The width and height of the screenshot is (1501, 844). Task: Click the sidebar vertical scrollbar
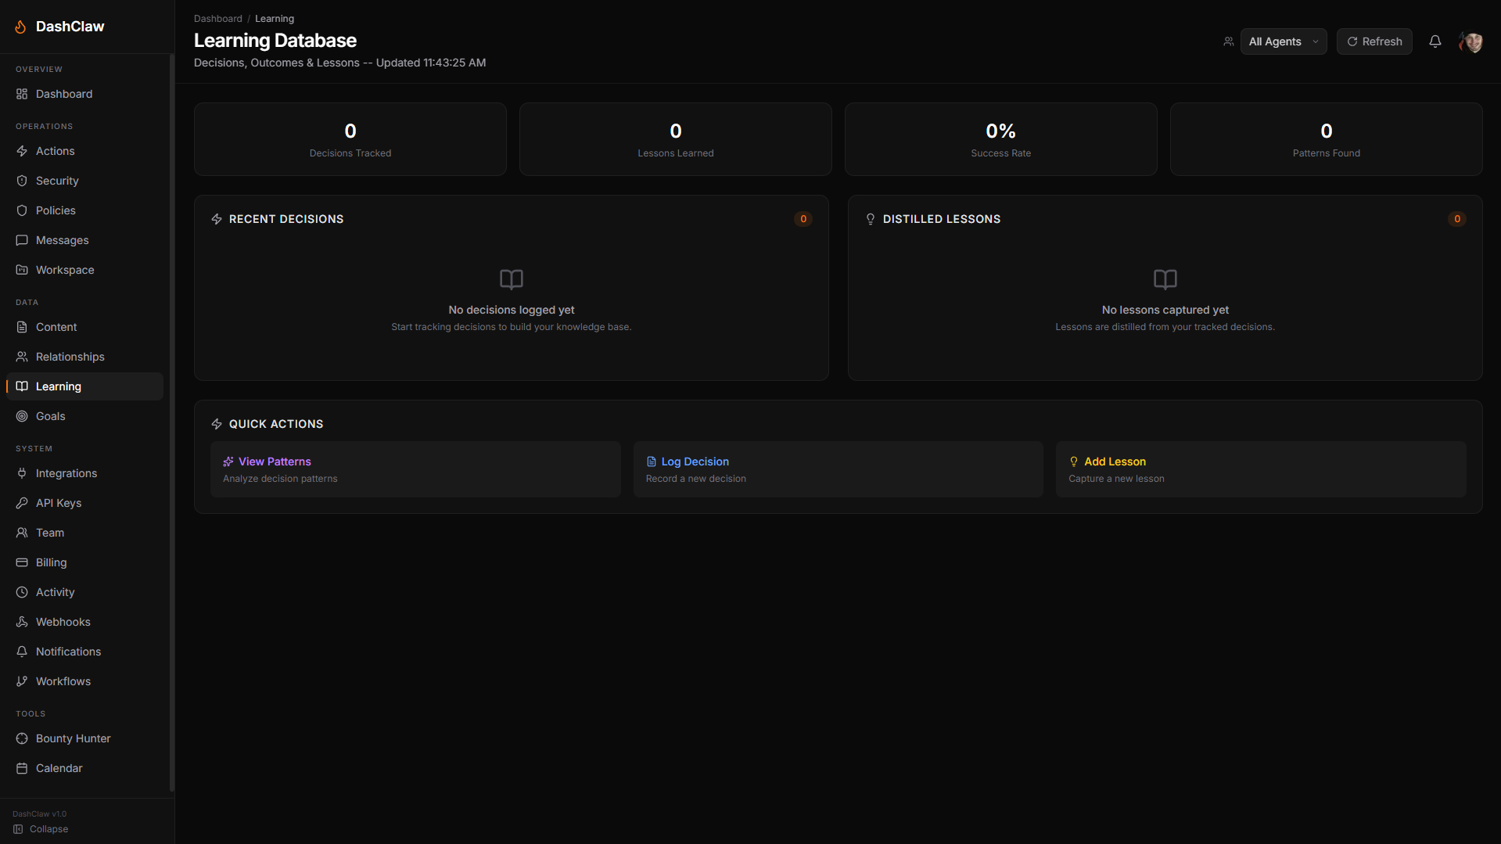tap(171, 422)
